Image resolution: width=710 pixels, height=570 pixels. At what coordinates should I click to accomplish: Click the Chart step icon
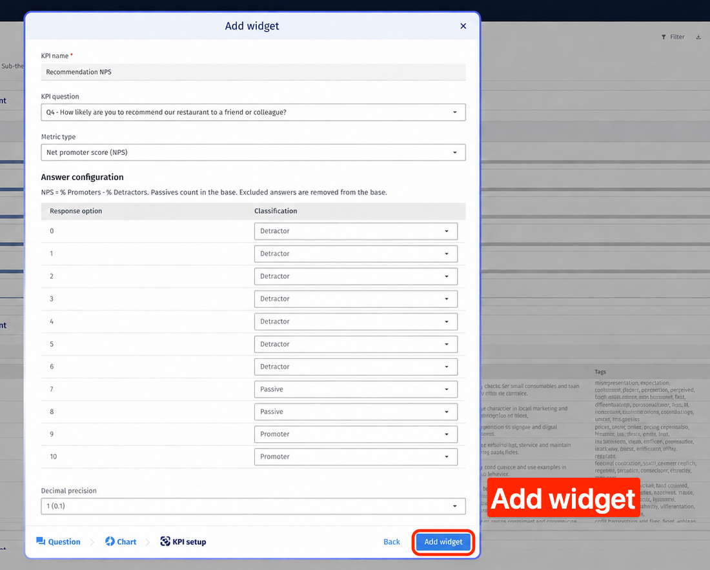[x=110, y=541]
